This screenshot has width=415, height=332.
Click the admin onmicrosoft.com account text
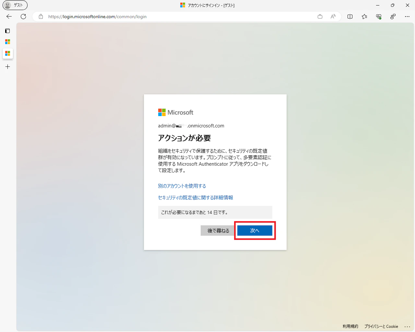click(191, 126)
